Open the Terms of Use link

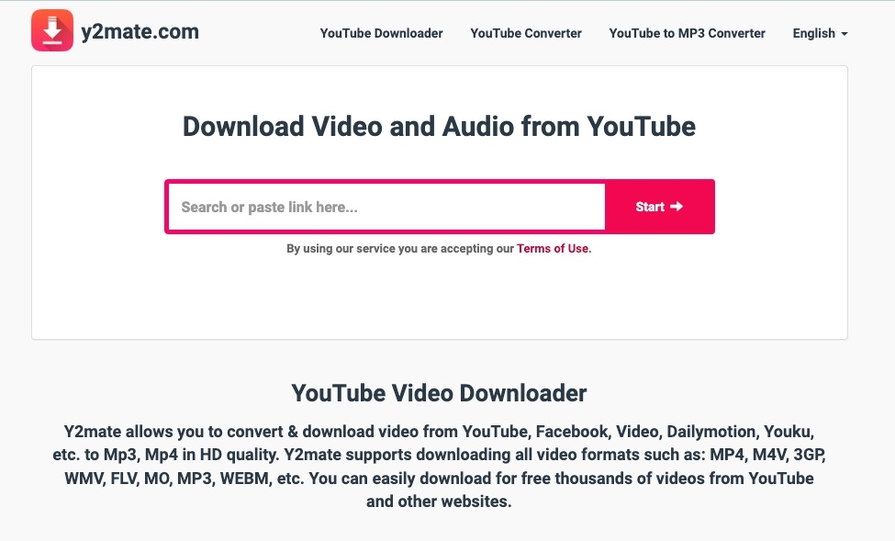pyautogui.click(x=553, y=249)
